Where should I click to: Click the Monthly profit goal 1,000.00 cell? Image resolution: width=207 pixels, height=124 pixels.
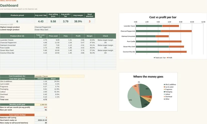(x=41, y=105)
